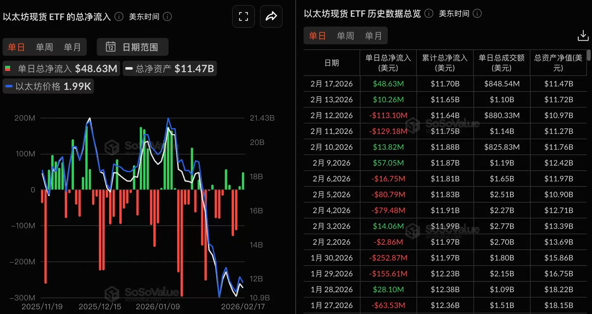
Task: Click the 2026/02/17 x-axis date label
Action: pos(243,306)
